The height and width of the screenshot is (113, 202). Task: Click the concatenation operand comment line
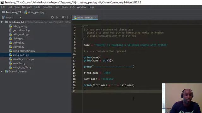[105, 51]
